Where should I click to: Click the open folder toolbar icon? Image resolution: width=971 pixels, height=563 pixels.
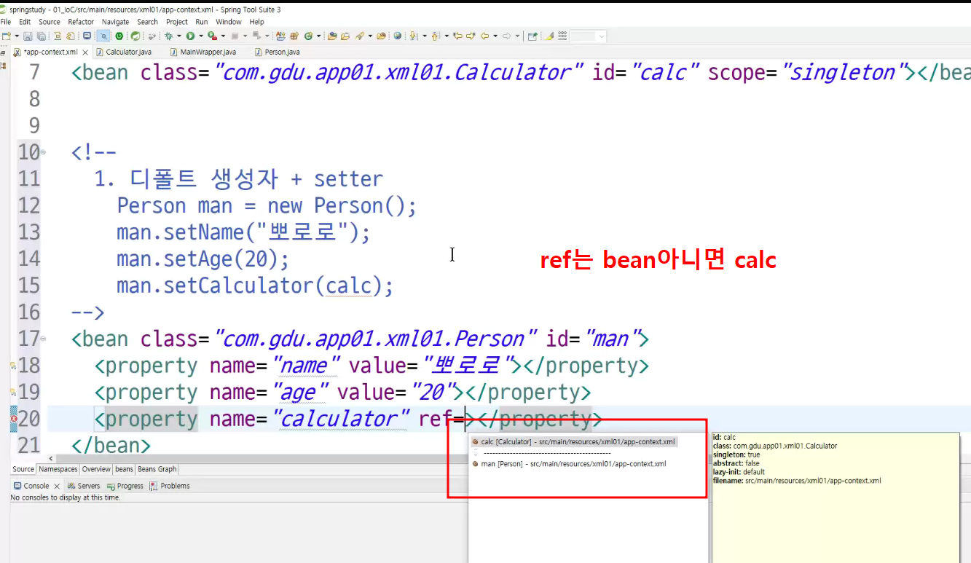[345, 36]
